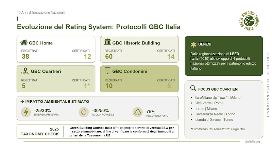
Task: Click the recycling arrows icon
Action: (138, 112)
